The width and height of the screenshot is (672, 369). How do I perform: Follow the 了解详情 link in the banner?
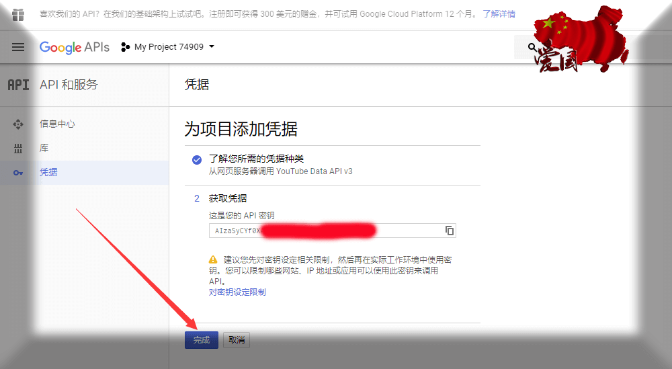click(499, 14)
